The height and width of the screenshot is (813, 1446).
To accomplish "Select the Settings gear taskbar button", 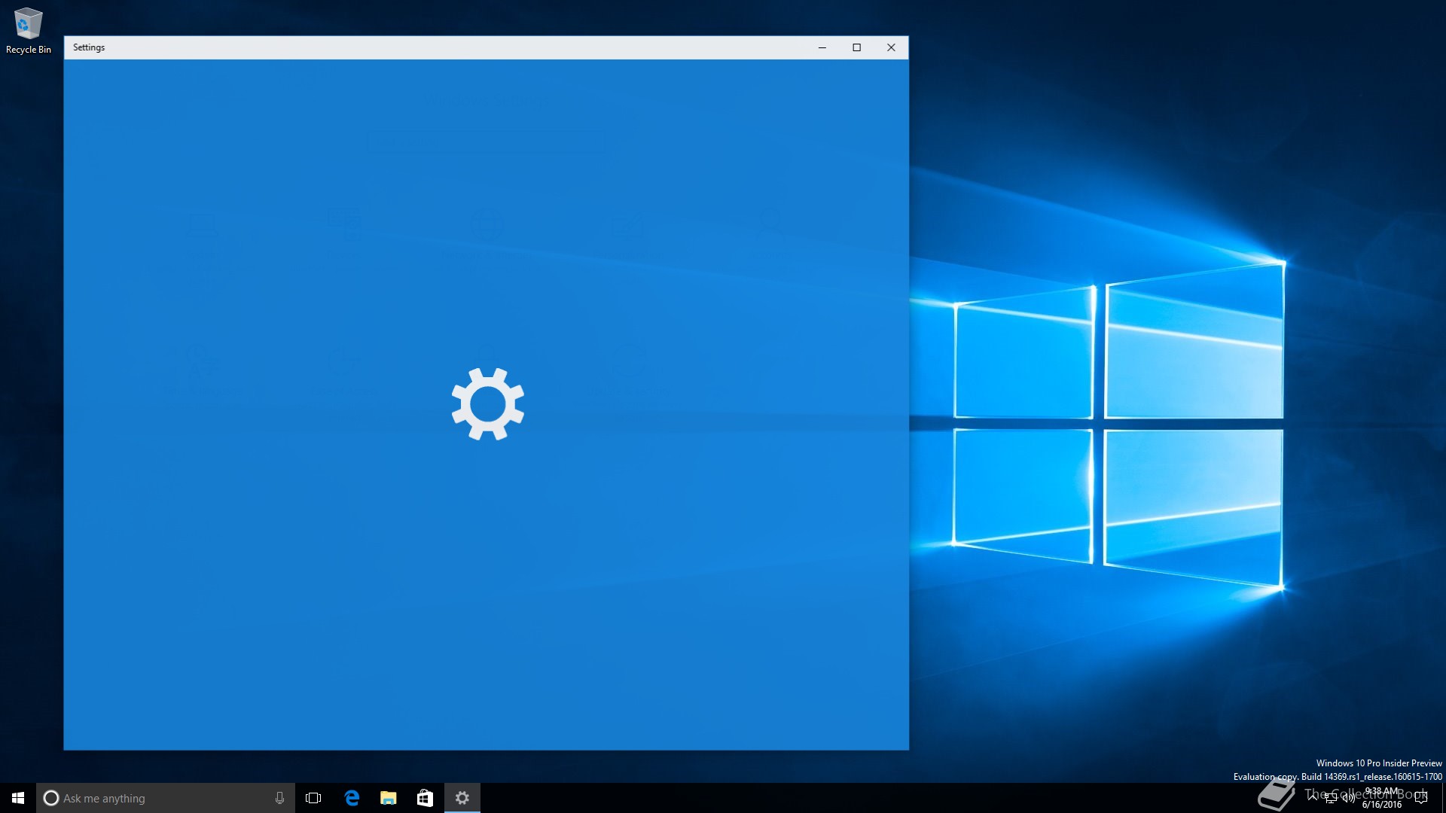I will 462,798.
